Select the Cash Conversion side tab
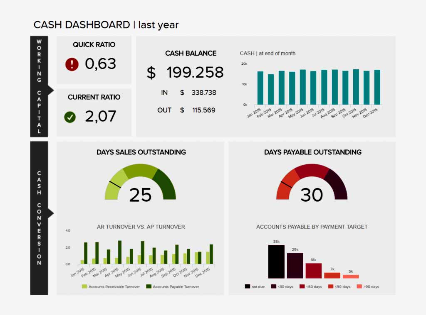The height and width of the screenshot is (315, 426). click(39, 218)
